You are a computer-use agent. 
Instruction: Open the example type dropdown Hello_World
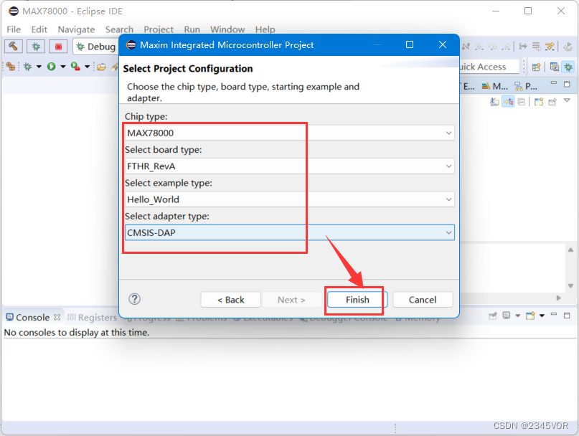(x=290, y=199)
